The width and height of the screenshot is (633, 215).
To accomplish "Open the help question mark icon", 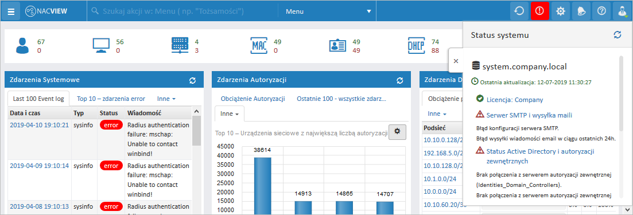I will coord(601,11).
